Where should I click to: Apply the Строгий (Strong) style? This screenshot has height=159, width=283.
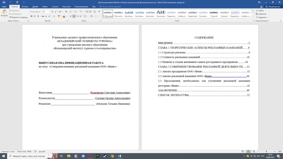click(x=214, y=14)
